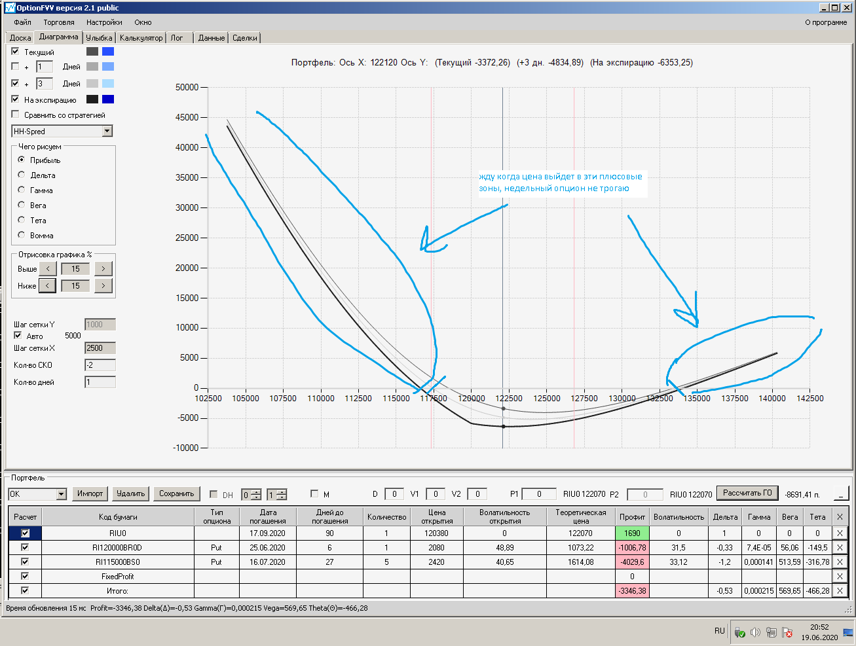Pick the dark blue swatch for На экспирацию
This screenshot has width=856, height=646.
pos(108,99)
